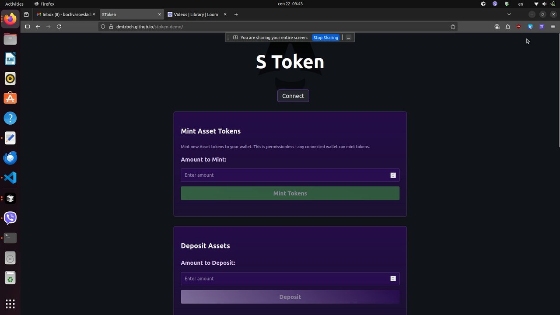Image resolution: width=560 pixels, height=315 pixels.
Task: Expand the list all tabs chevron
Action: pyautogui.click(x=509, y=14)
